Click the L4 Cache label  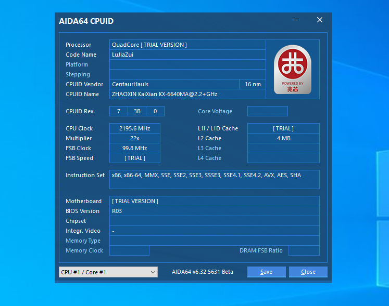click(209, 158)
